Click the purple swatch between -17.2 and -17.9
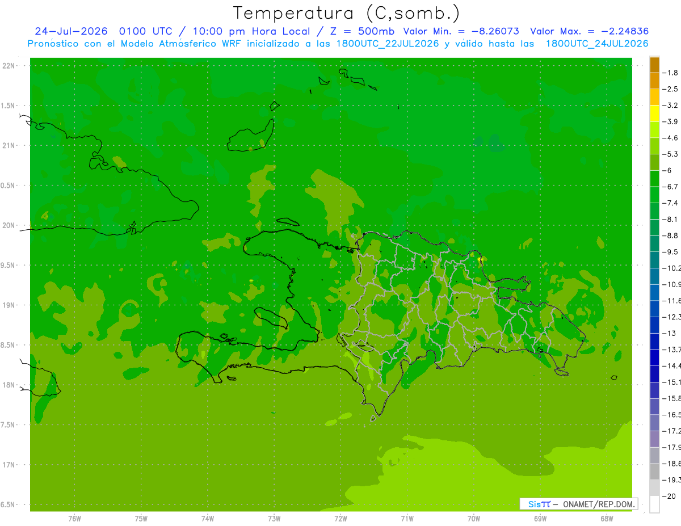The width and height of the screenshot is (681, 526). point(654,439)
